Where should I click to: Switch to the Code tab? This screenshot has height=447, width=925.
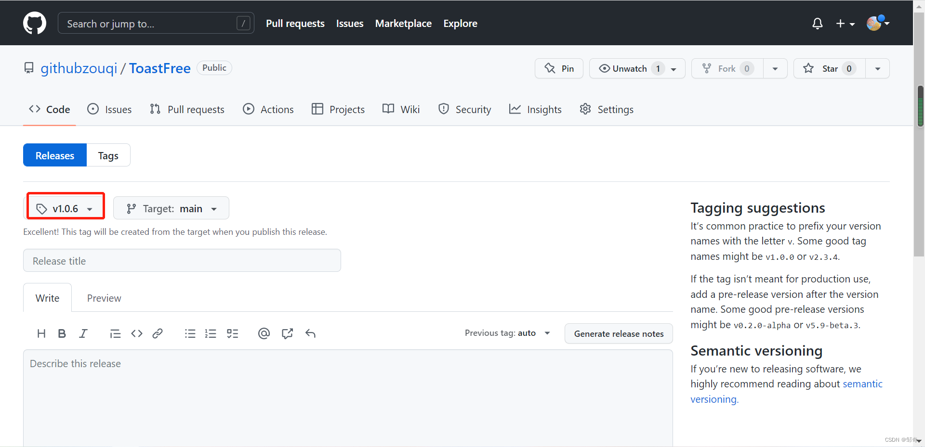pos(50,109)
